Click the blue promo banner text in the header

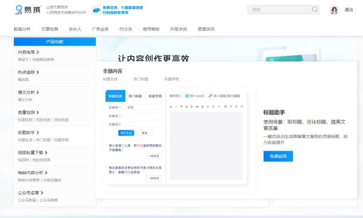[x=123, y=10]
